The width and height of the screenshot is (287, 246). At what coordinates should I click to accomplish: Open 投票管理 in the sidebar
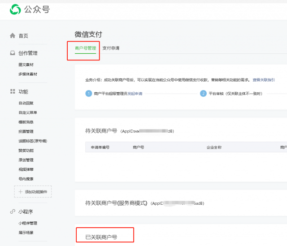click(x=26, y=131)
